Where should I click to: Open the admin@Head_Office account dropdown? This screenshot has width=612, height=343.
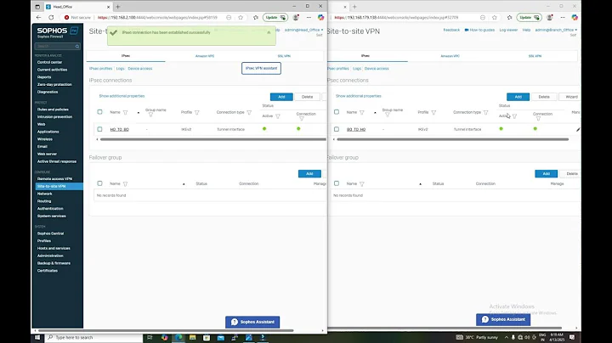(303, 30)
